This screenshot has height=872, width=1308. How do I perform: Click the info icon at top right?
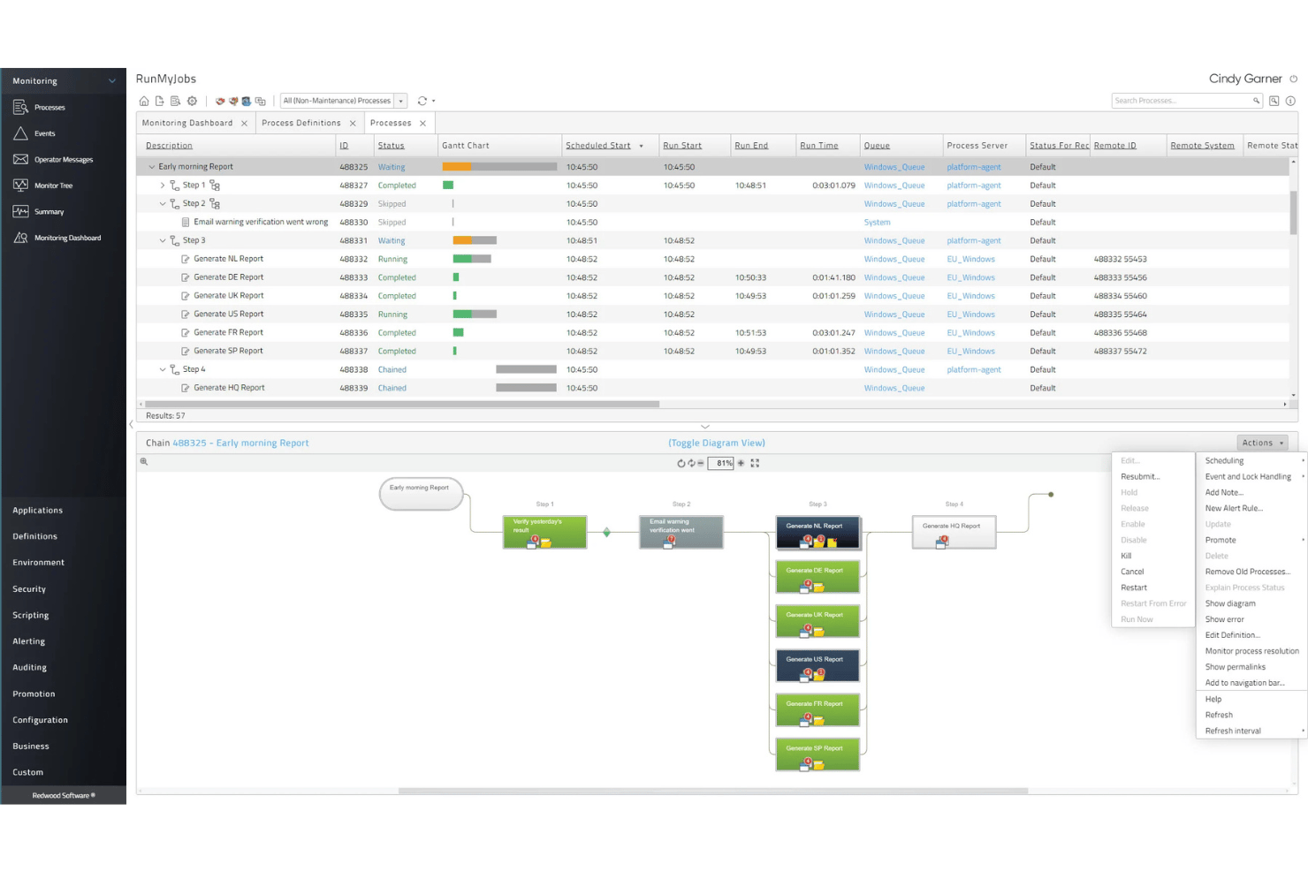pos(1290,101)
